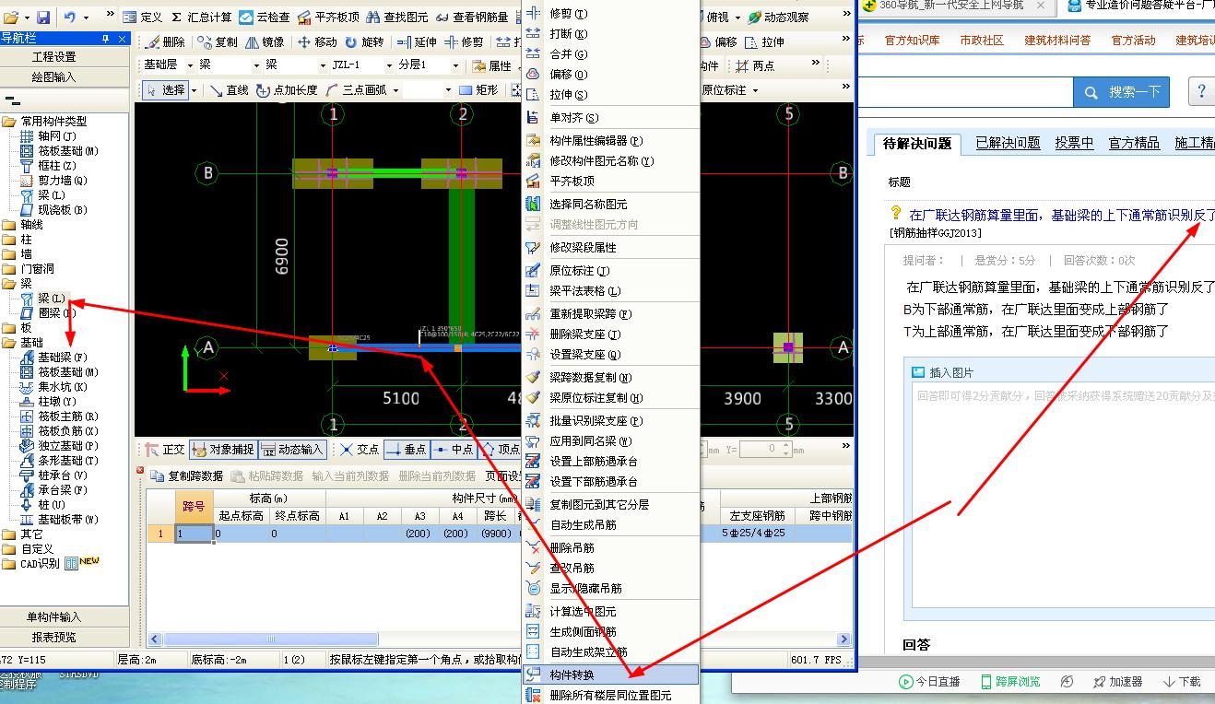The image size is (1215, 704).
Task: Select the 镜像 mirror tool
Action: 265,42
